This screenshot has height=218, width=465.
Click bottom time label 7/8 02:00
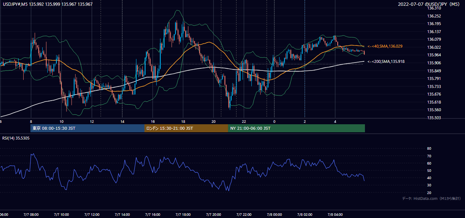click(x=305, y=214)
